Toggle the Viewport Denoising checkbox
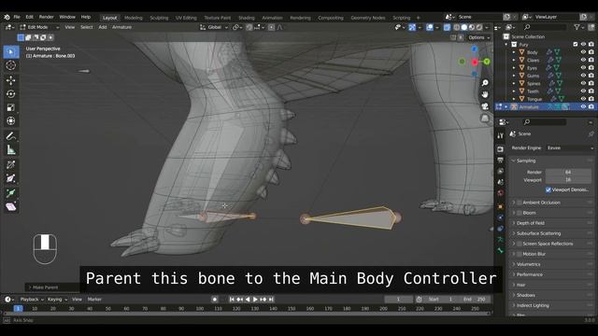 click(548, 189)
